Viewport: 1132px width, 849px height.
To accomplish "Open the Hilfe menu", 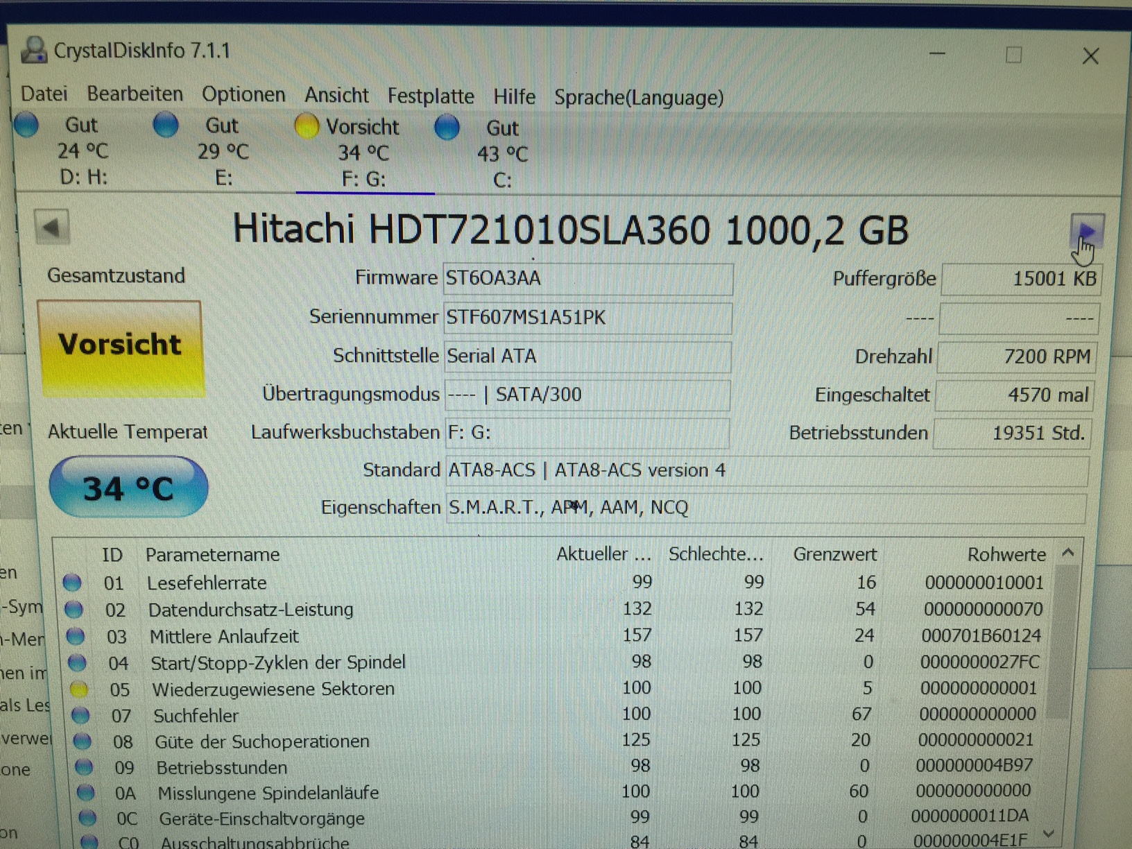I will point(515,96).
